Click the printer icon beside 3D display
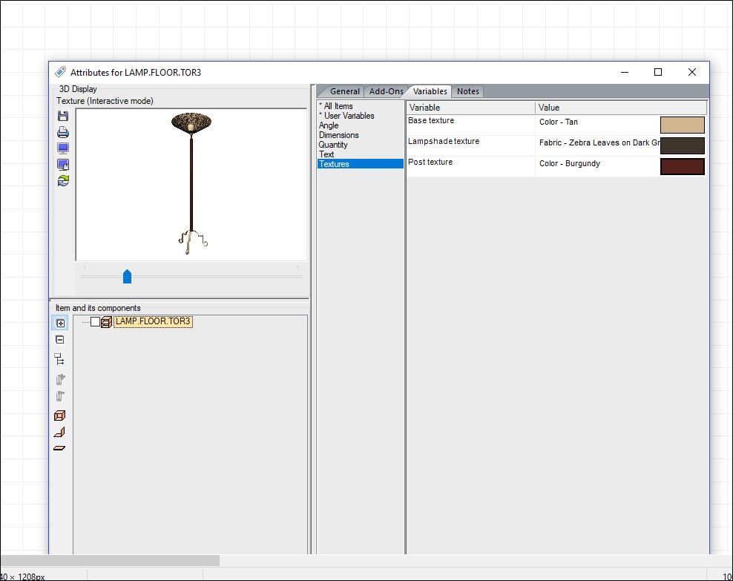Image resolution: width=733 pixels, height=581 pixels. [x=63, y=132]
